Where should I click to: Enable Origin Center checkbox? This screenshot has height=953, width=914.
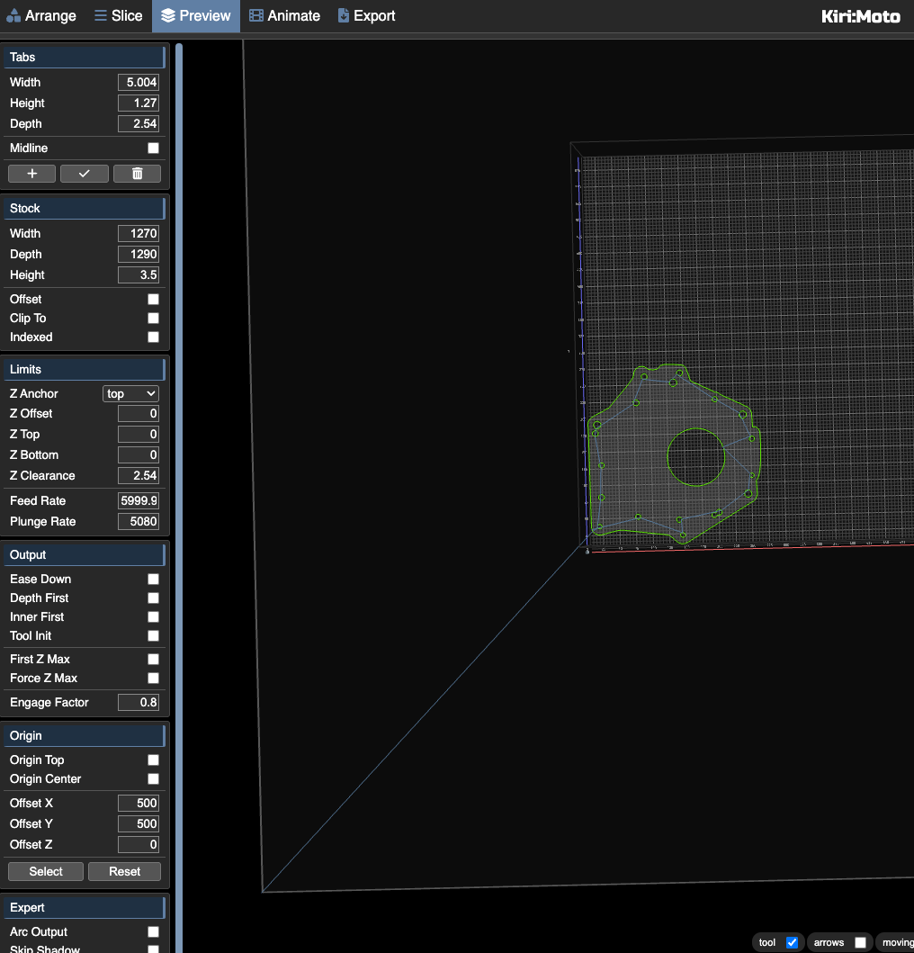click(x=153, y=779)
